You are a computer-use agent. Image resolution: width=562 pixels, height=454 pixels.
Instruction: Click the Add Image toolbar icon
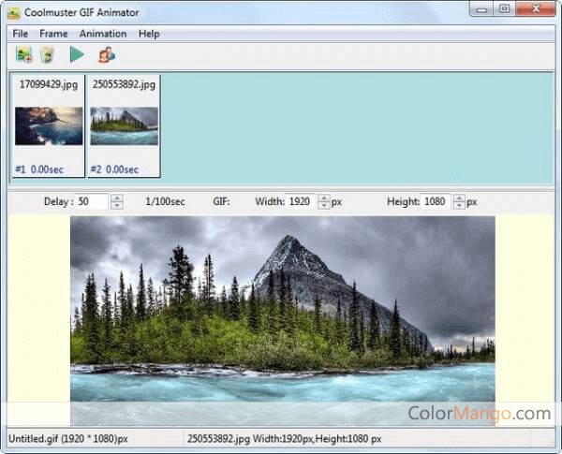coord(24,55)
